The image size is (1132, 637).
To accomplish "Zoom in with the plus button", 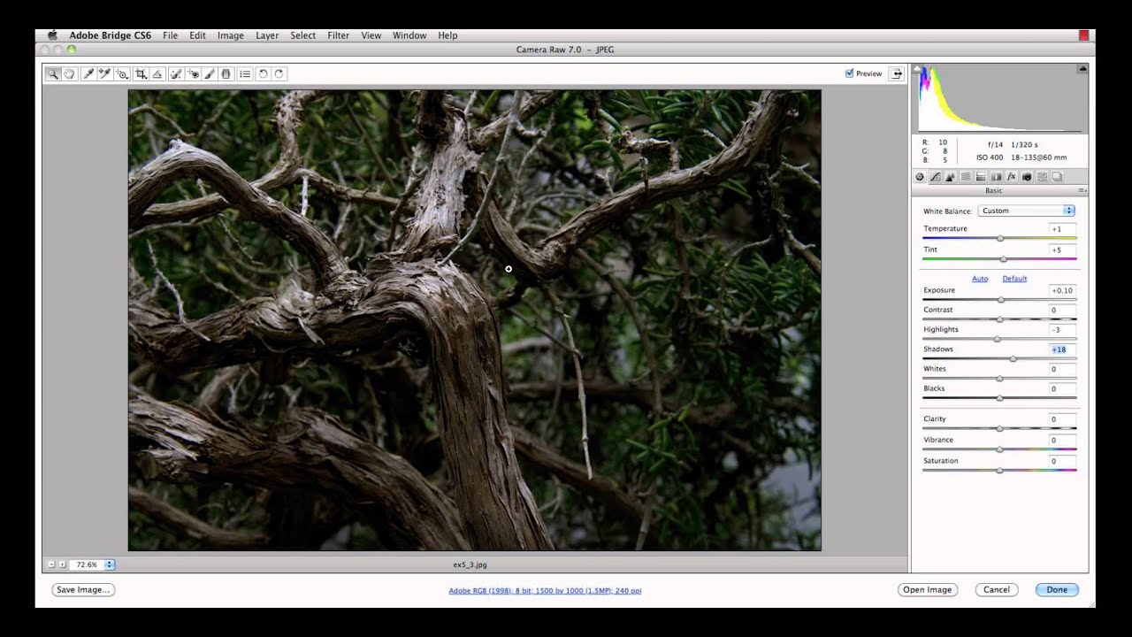I will (x=62, y=564).
